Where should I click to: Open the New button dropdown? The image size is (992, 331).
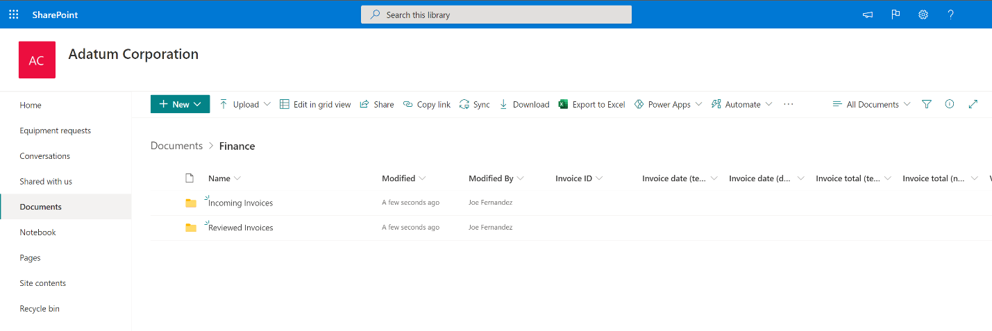[x=180, y=104]
